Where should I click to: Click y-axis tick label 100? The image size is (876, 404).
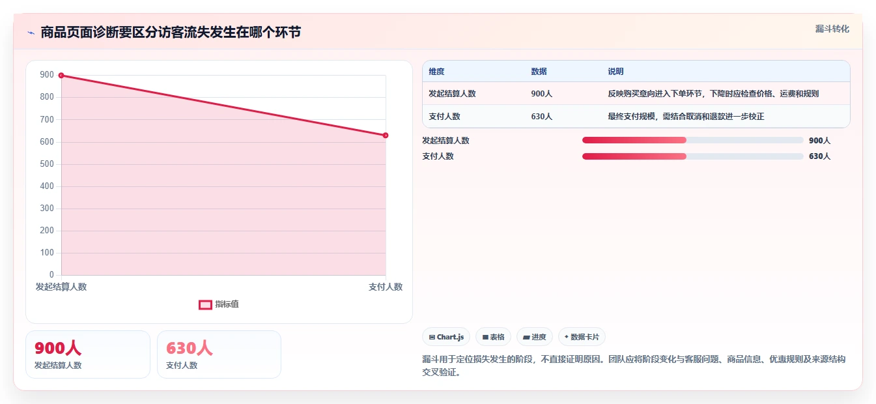click(x=47, y=253)
